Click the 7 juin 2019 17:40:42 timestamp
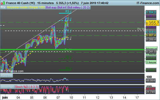The height and width of the screenshot is (100, 160). (95, 3)
